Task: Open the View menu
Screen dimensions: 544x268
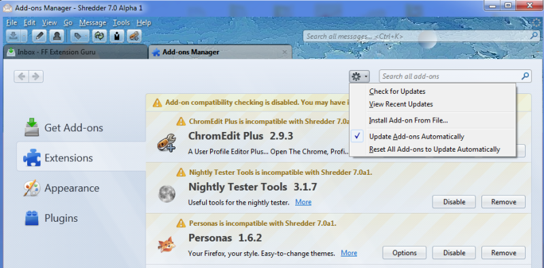Action: (x=50, y=23)
